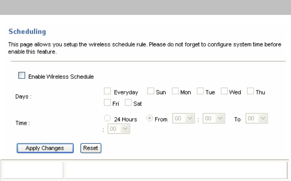Choose the 24 Hours radio option
291x181 pixels.
[x=107, y=118]
